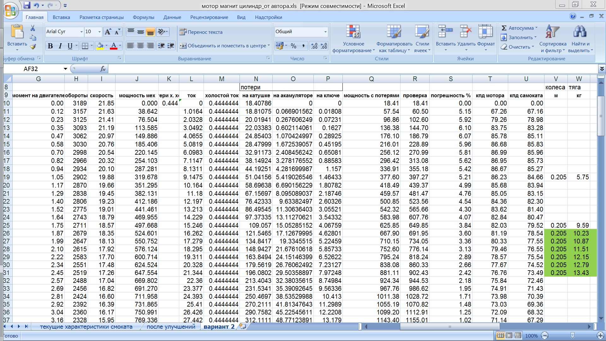Image resolution: width=606 pixels, height=341 pixels.
Task: Select the column Q header
Action: pyautogui.click(x=371, y=79)
